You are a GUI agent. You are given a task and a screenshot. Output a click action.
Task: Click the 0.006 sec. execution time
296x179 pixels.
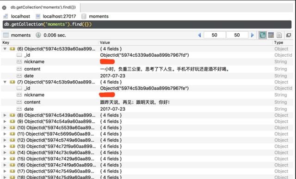coord(55,35)
